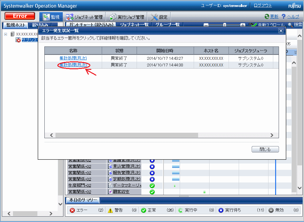Open the 設定 tab
This screenshot has height=222, width=304.
pyautogui.click(x=159, y=17)
